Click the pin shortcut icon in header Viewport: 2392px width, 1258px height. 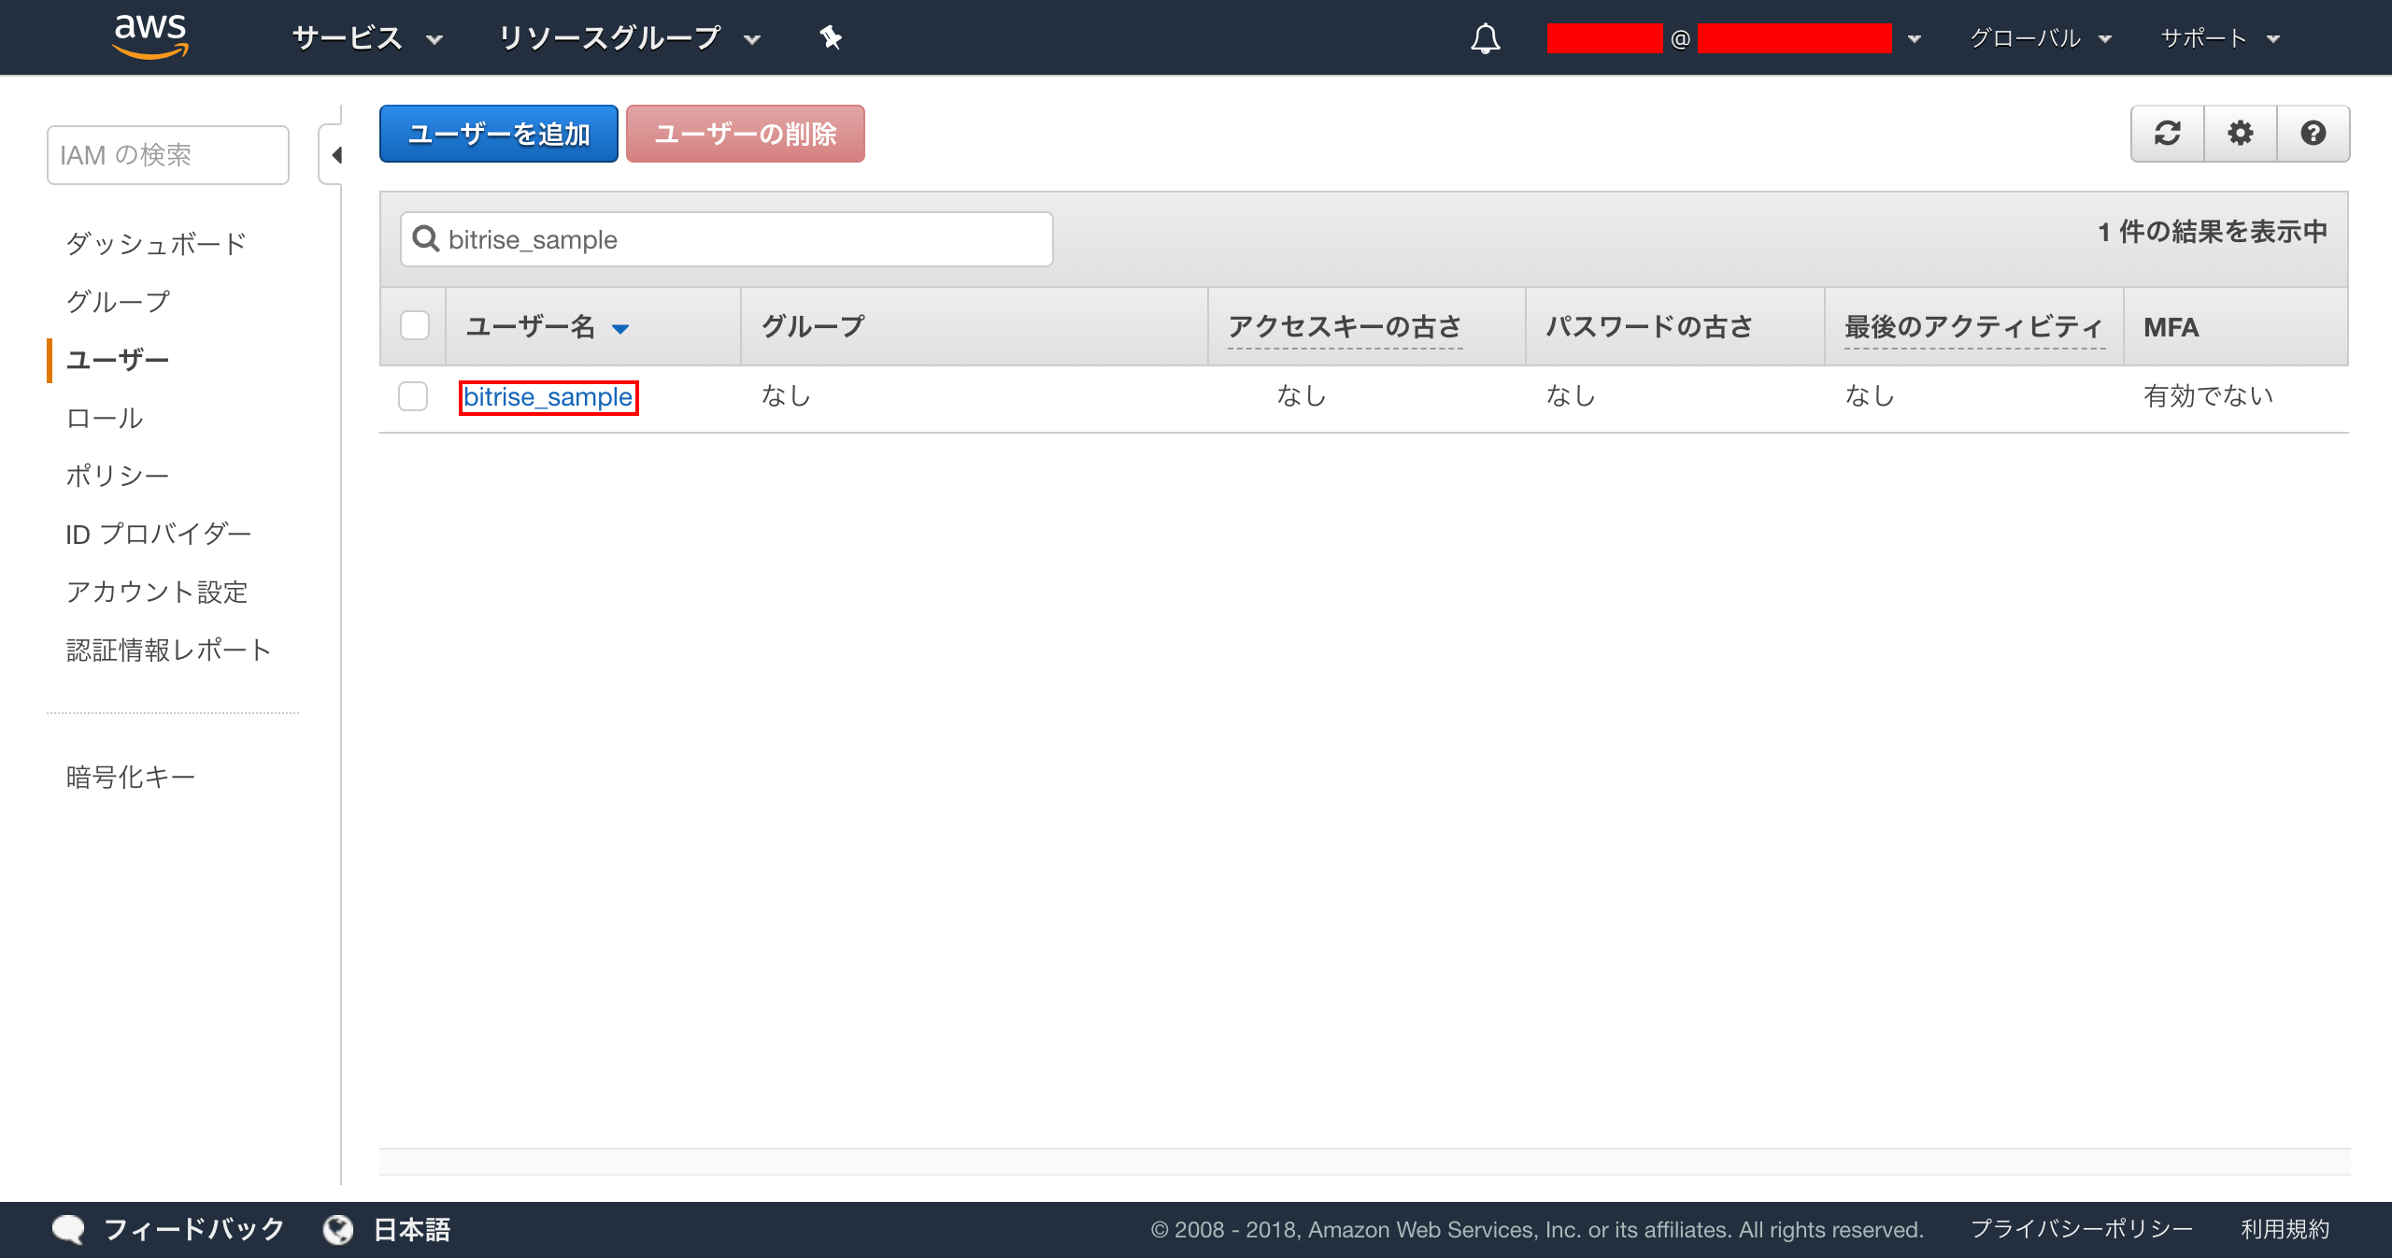830,38
